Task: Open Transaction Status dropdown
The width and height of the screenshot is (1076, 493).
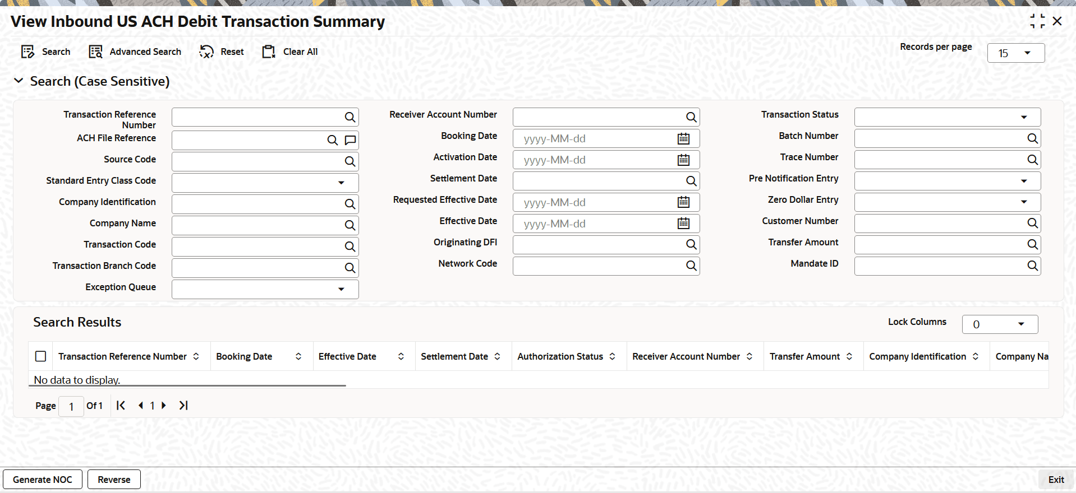Action: tap(947, 117)
